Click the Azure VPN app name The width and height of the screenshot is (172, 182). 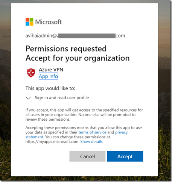pos(51,70)
